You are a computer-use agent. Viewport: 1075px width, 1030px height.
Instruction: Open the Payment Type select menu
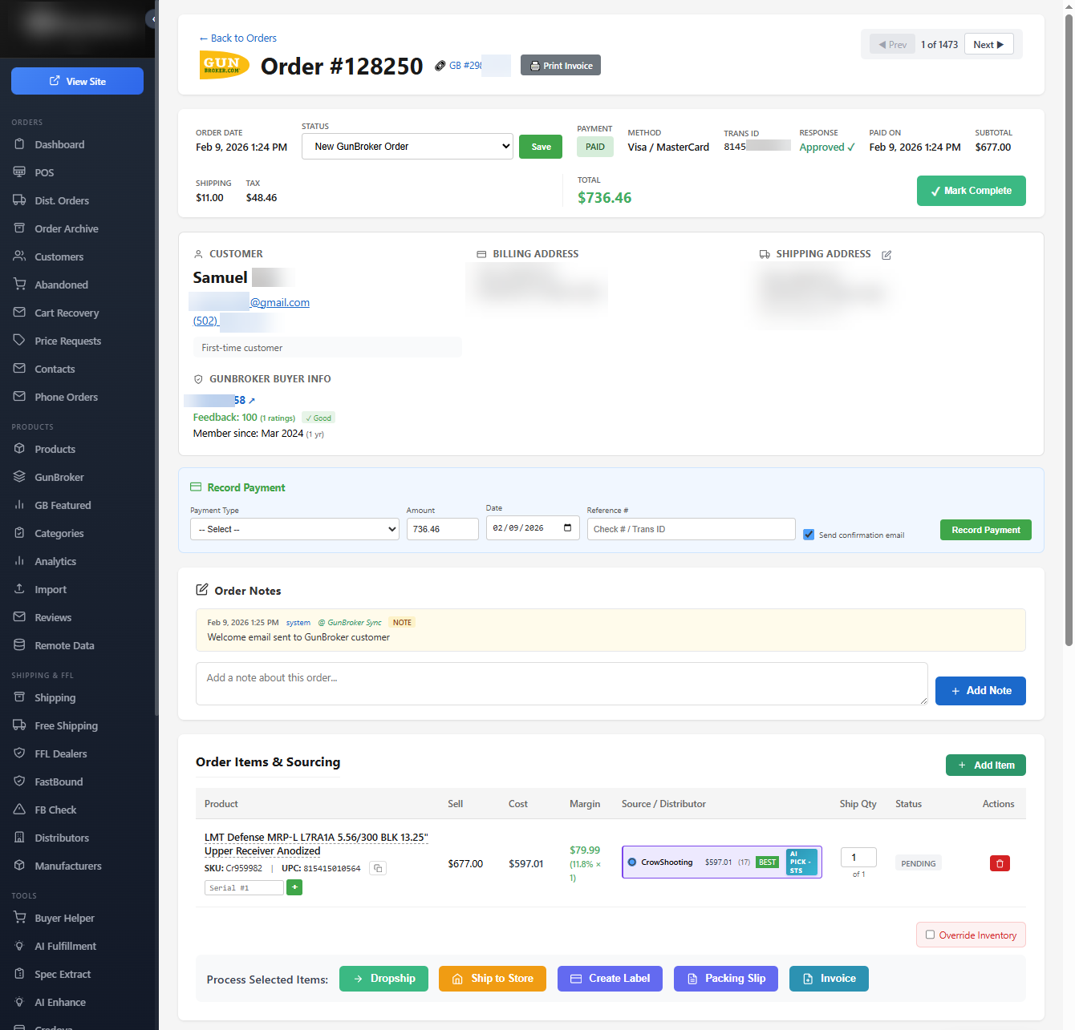pyautogui.click(x=294, y=529)
